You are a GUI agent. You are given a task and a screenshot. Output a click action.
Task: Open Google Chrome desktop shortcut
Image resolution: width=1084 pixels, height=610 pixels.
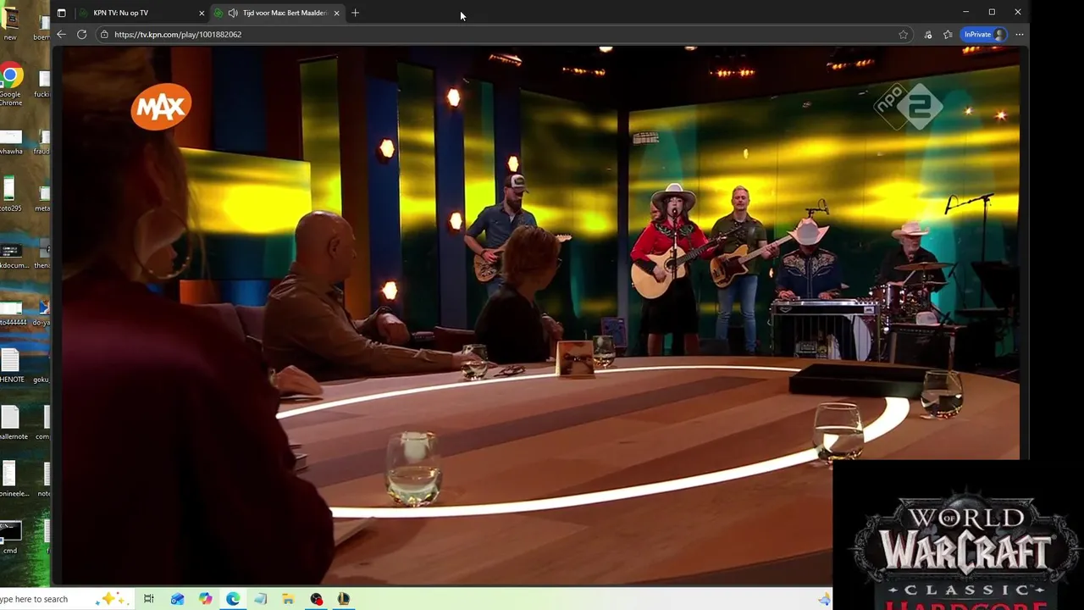pyautogui.click(x=10, y=85)
